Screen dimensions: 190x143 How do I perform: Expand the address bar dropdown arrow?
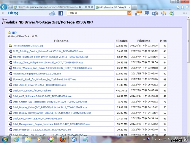(x=83, y=7)
